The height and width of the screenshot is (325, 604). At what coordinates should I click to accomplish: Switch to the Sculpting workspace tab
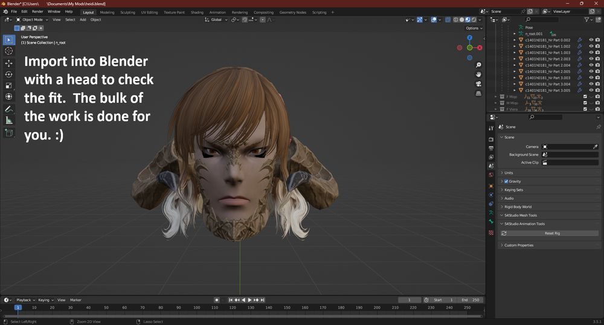coord(127,12)
